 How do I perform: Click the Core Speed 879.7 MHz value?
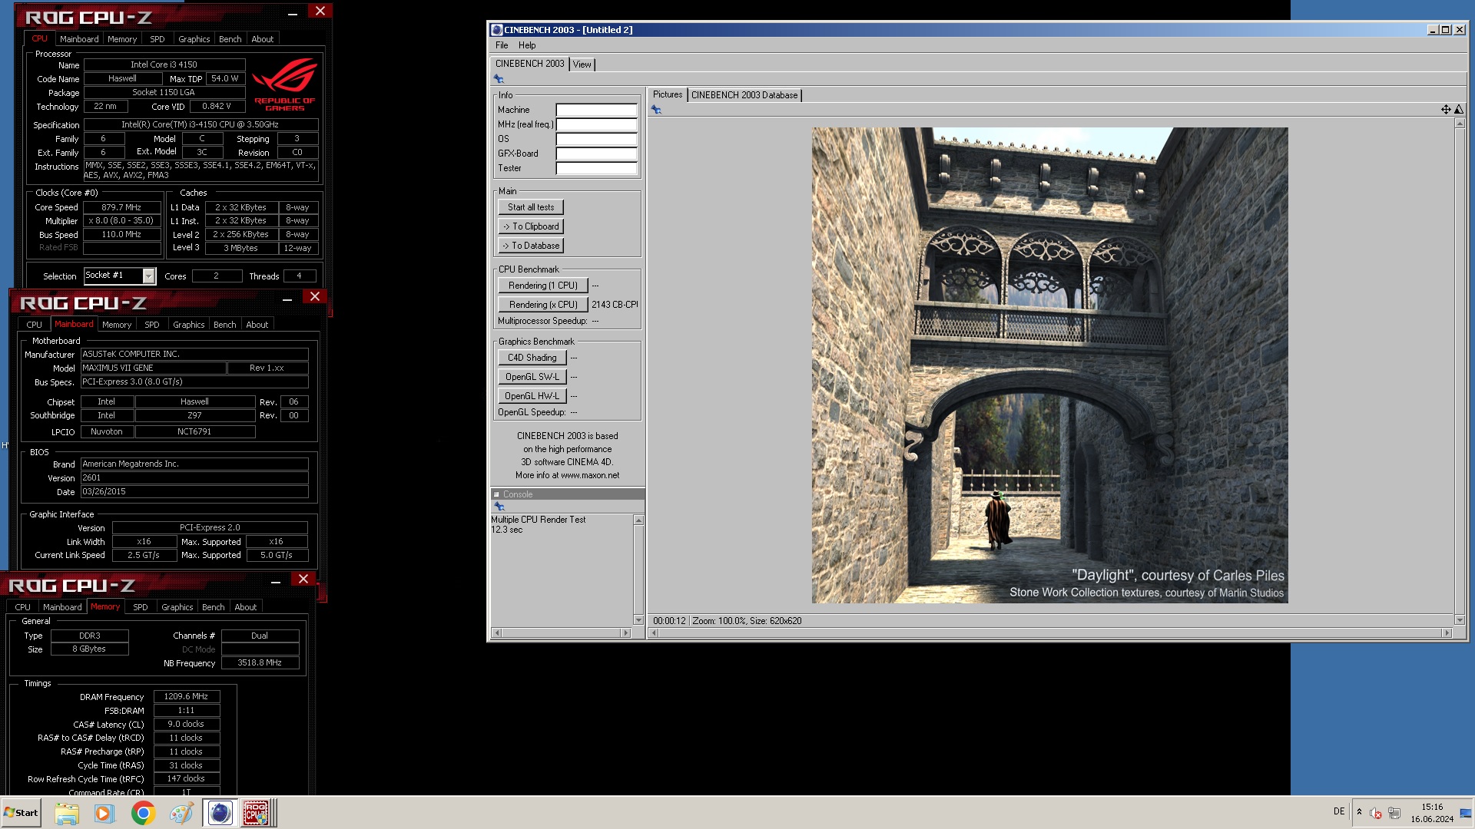point(122,207)
